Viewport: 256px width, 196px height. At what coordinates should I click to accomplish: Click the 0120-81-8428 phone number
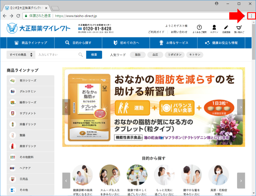point(97,29)
